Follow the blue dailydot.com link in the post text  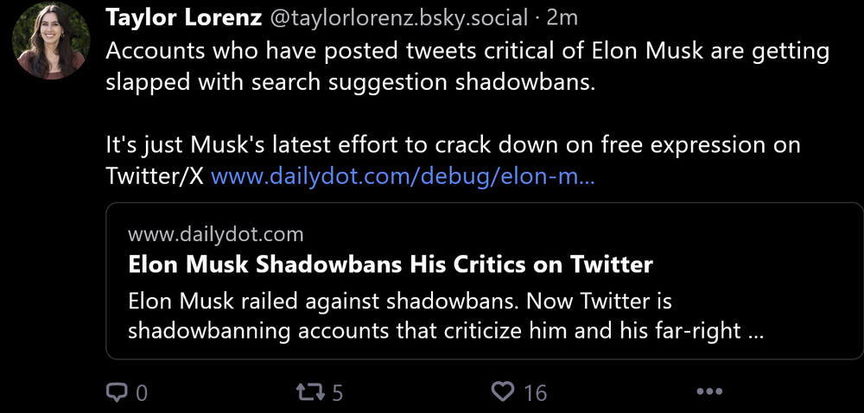coord(403,176)
